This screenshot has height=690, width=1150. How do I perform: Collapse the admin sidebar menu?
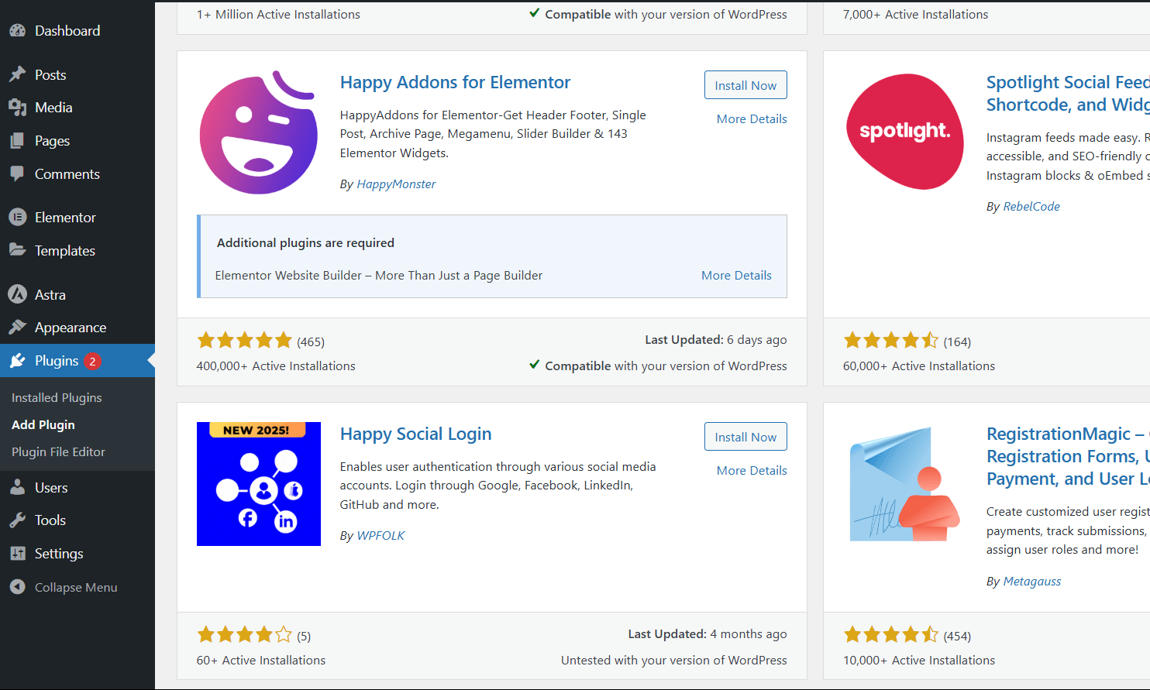pos(77,587)
